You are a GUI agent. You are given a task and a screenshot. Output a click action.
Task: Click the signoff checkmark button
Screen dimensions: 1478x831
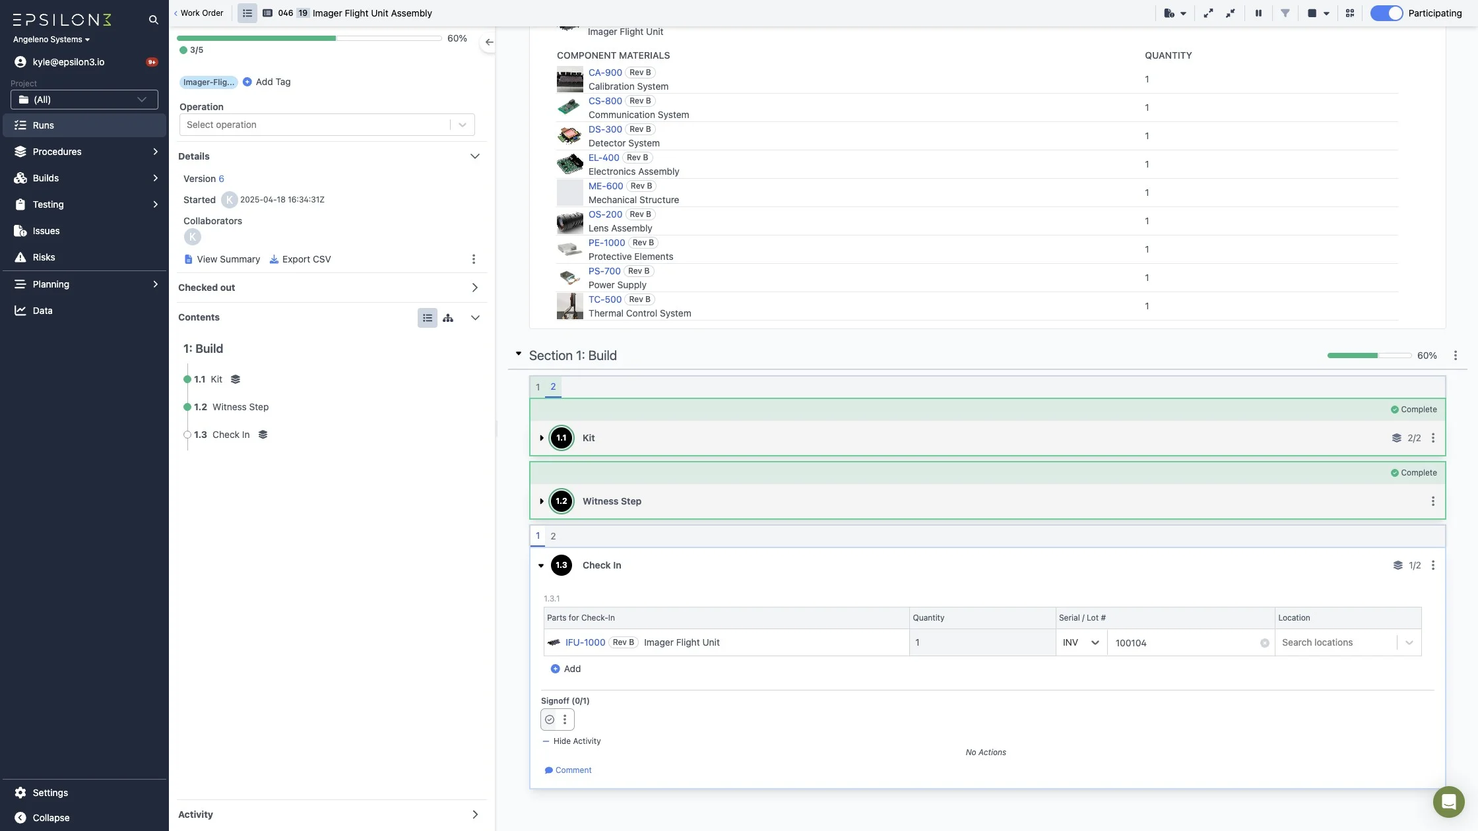click(x=550, y=720)
